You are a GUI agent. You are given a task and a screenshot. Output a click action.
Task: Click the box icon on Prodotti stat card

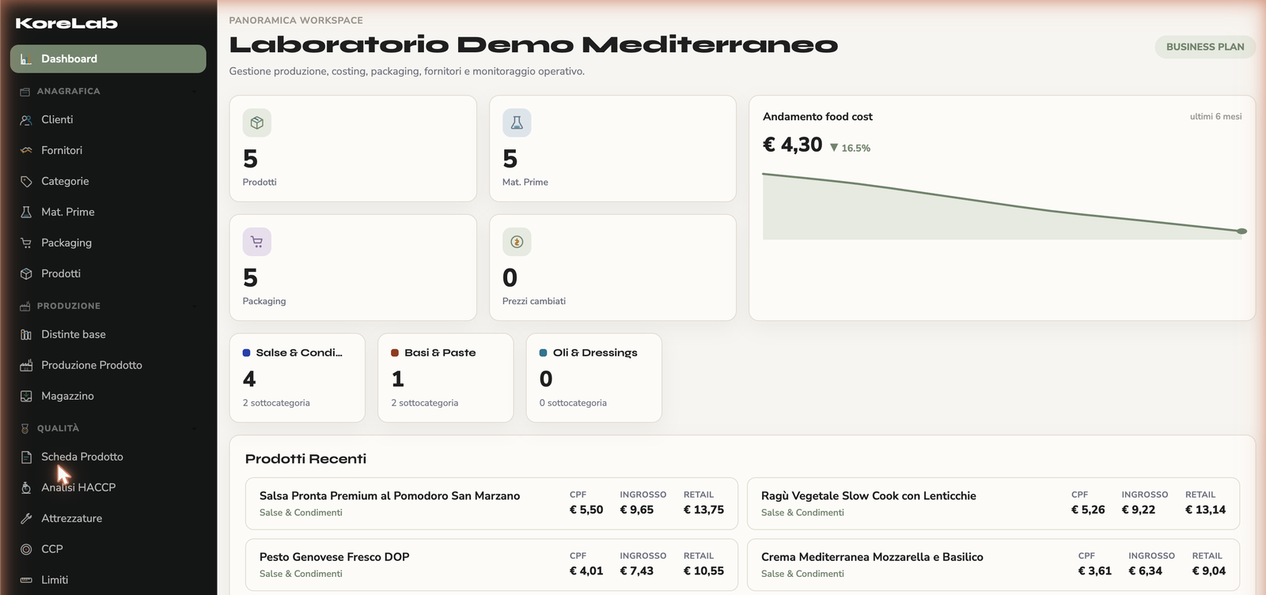pyautogui.click(x=256, y=122)
